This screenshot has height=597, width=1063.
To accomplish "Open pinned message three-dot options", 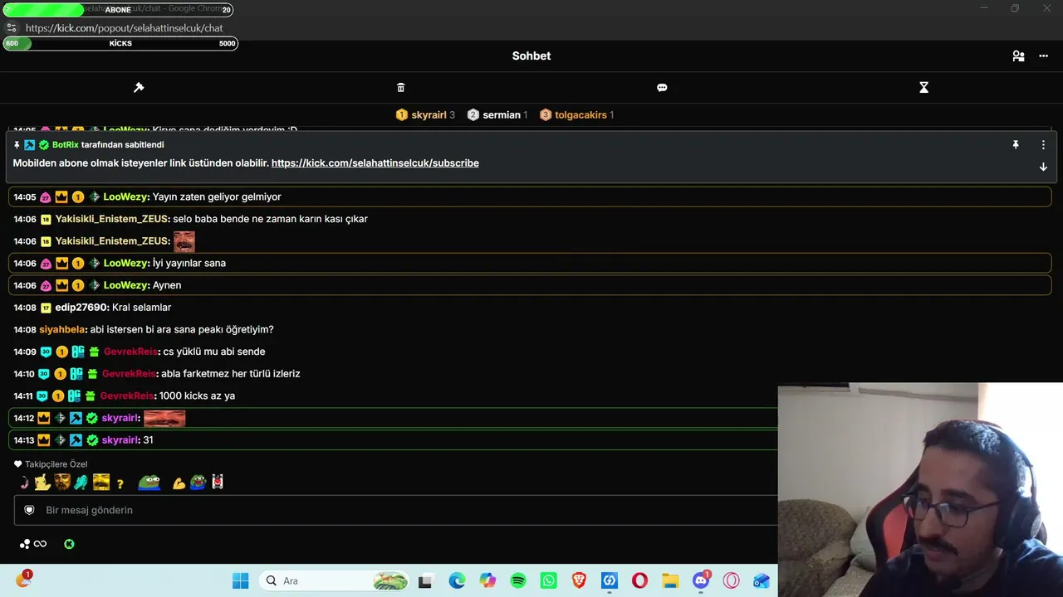I will 1043,144.
